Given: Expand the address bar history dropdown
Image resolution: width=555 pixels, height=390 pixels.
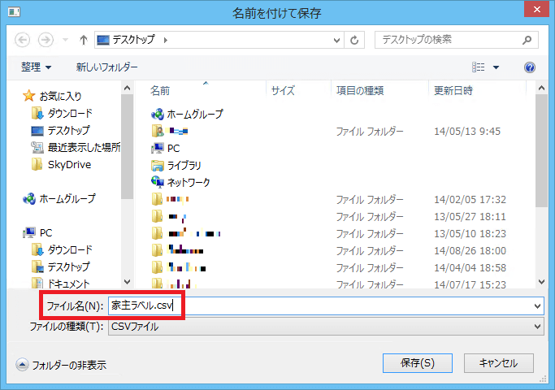Looking at the screenshot, I should coord(336,39).
